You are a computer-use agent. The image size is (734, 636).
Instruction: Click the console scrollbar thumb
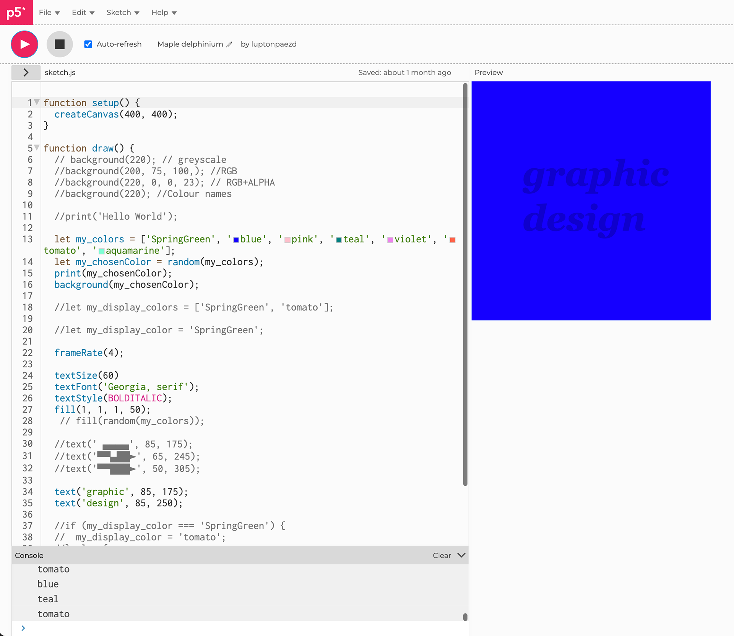(x=465, y=617)
